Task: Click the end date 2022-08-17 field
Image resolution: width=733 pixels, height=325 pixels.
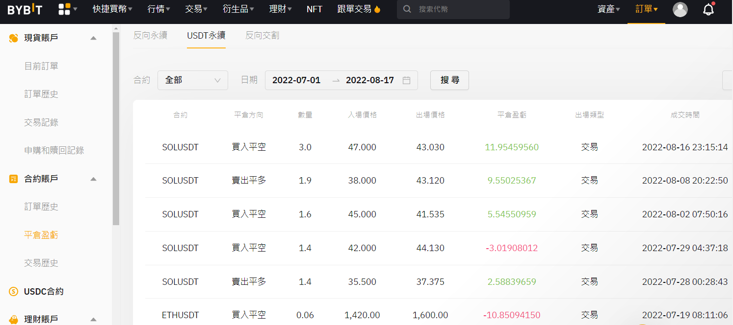Action: [x=370, y=80]
